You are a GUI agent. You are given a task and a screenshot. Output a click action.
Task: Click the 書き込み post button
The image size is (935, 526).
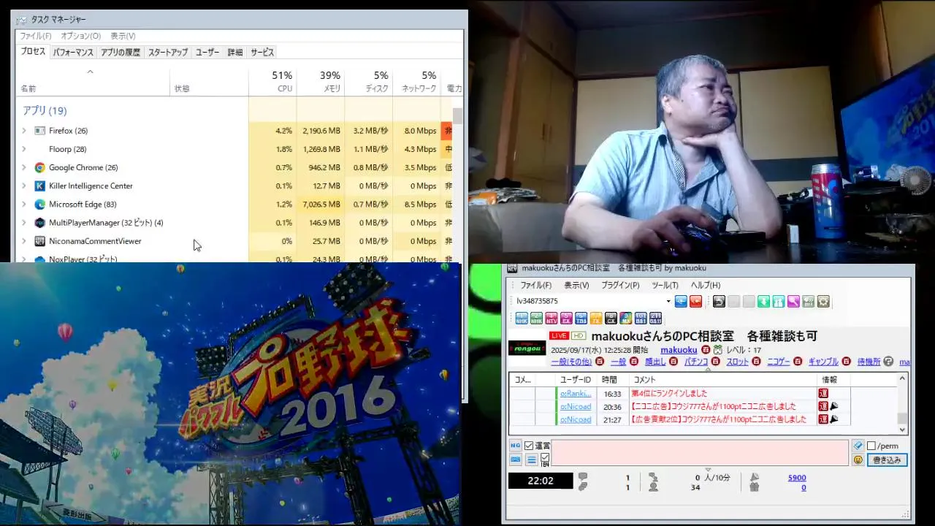tap(887, 460)
